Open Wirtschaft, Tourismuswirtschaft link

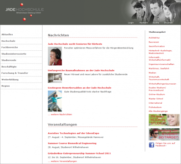tap(159, 78)
